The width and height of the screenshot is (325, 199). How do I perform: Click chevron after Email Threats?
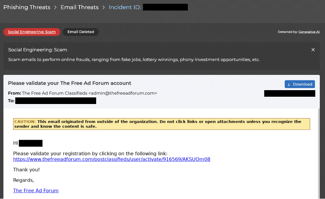click(104, 7)
